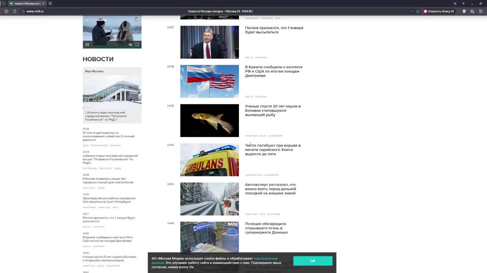Click the регионы tag in sidebar

[115, 145]
